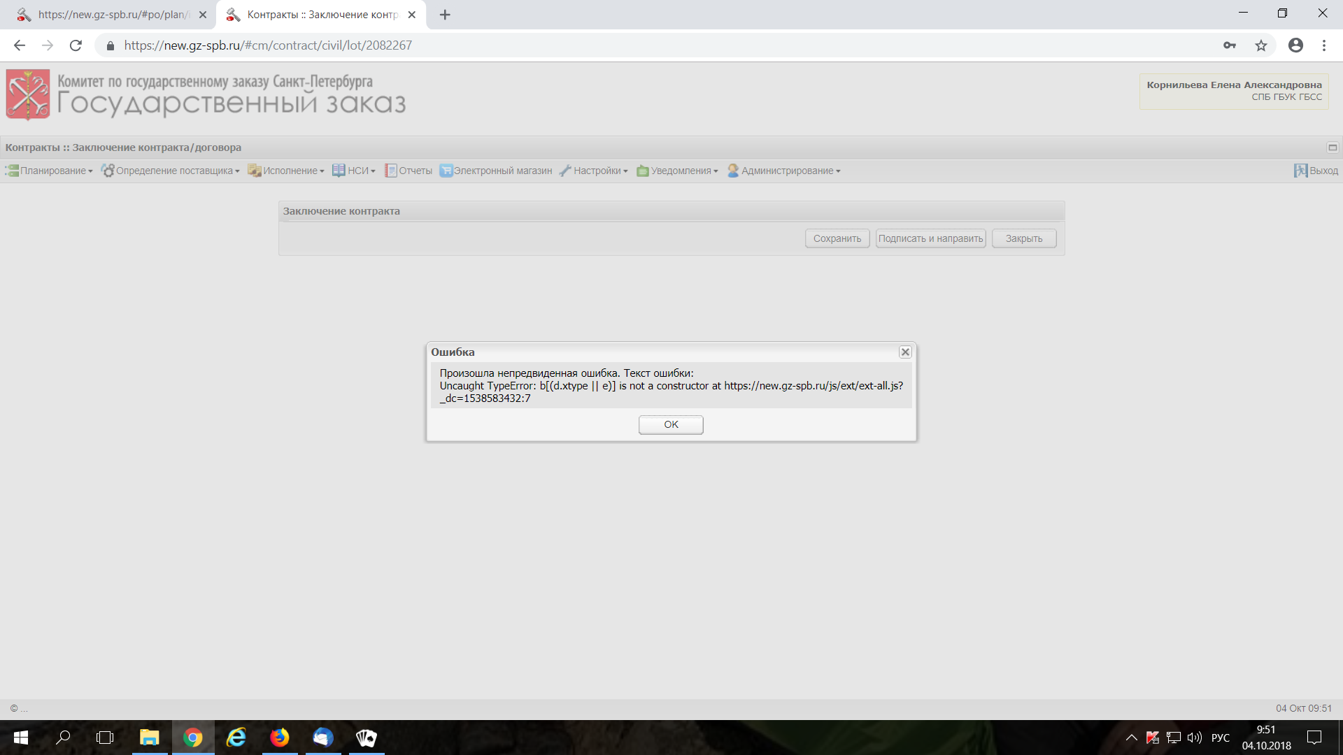Click the browser address bar URL
The image size is (1343, 755).
[268, 45]
